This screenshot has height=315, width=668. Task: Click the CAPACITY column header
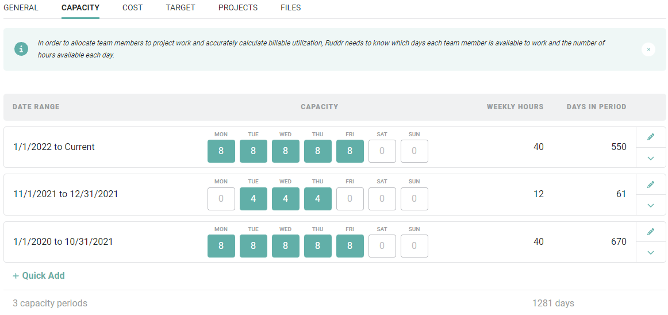point(320,107)
